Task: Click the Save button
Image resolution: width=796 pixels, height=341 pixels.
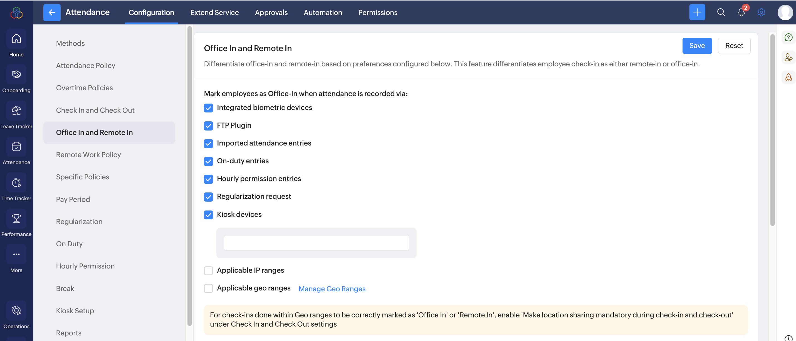Action: pyautogui.click(x=697, y=46)
